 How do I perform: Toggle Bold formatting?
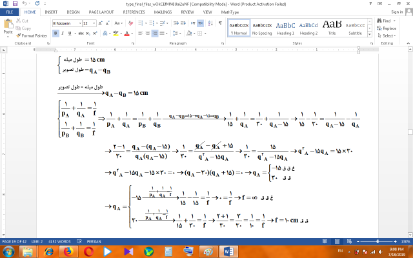point(55,34)
